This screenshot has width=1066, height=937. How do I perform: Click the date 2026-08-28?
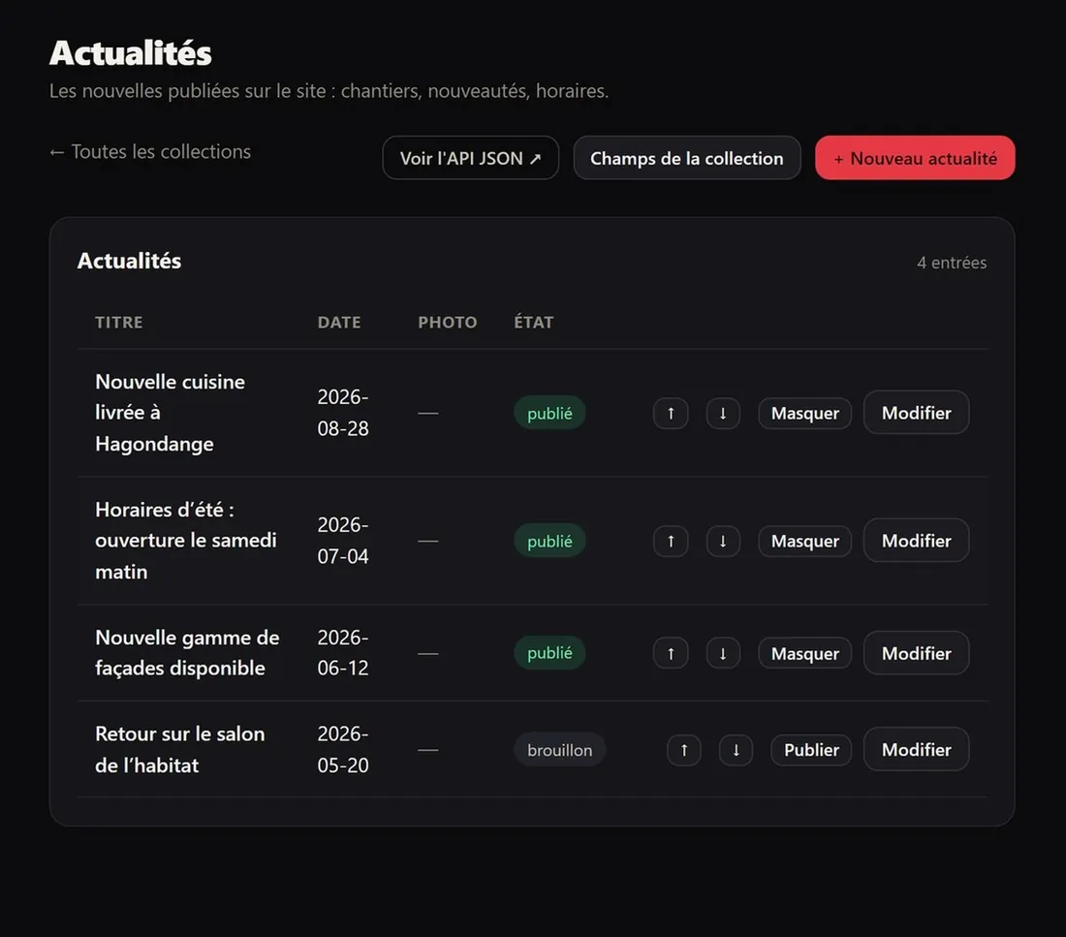click(343, 413)
